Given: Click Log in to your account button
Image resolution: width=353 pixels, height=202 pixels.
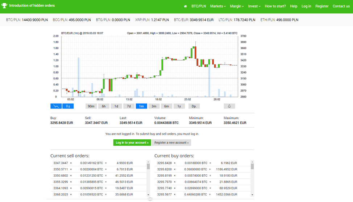Looking at the screenshot, I should (132, 143).
